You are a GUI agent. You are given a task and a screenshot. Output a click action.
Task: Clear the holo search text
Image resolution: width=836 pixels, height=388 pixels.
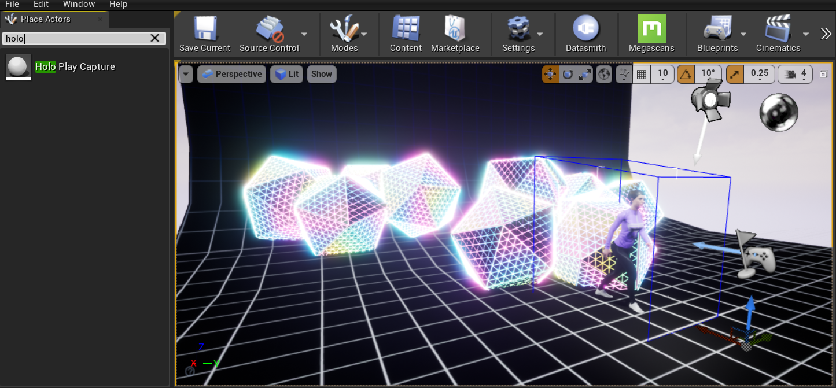point(154,38)
